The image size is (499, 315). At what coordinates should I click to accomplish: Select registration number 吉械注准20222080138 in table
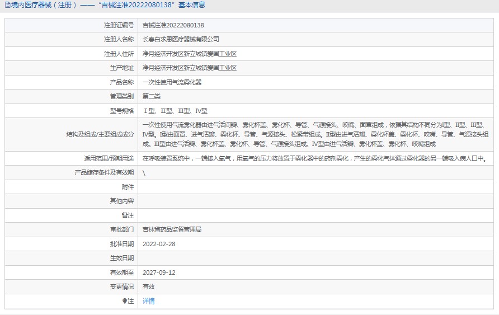(173, 25)
